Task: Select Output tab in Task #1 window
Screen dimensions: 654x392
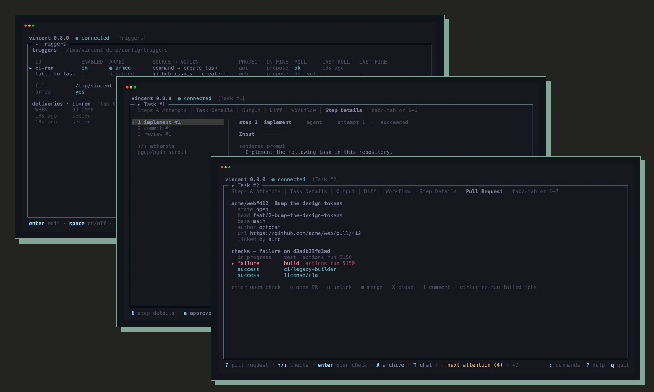Action: pyautogui.click(x=251, y=110)
